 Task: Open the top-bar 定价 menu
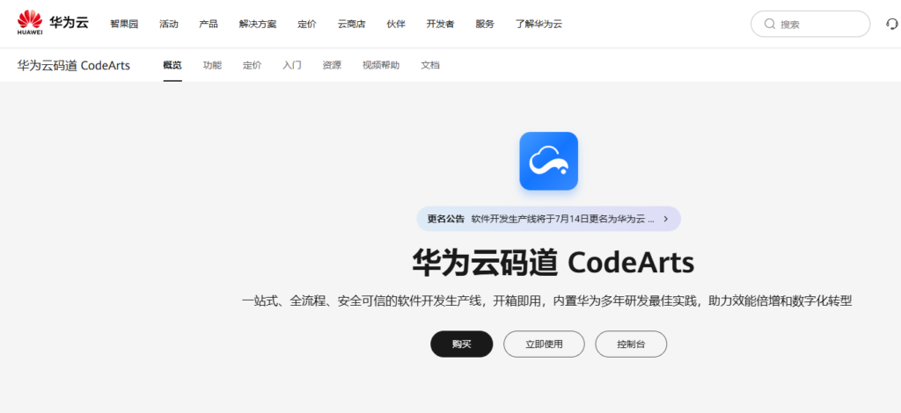pos(307,24)
